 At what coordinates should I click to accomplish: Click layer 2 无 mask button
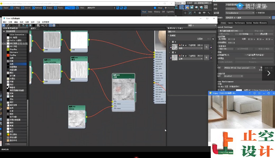(207, 47)
